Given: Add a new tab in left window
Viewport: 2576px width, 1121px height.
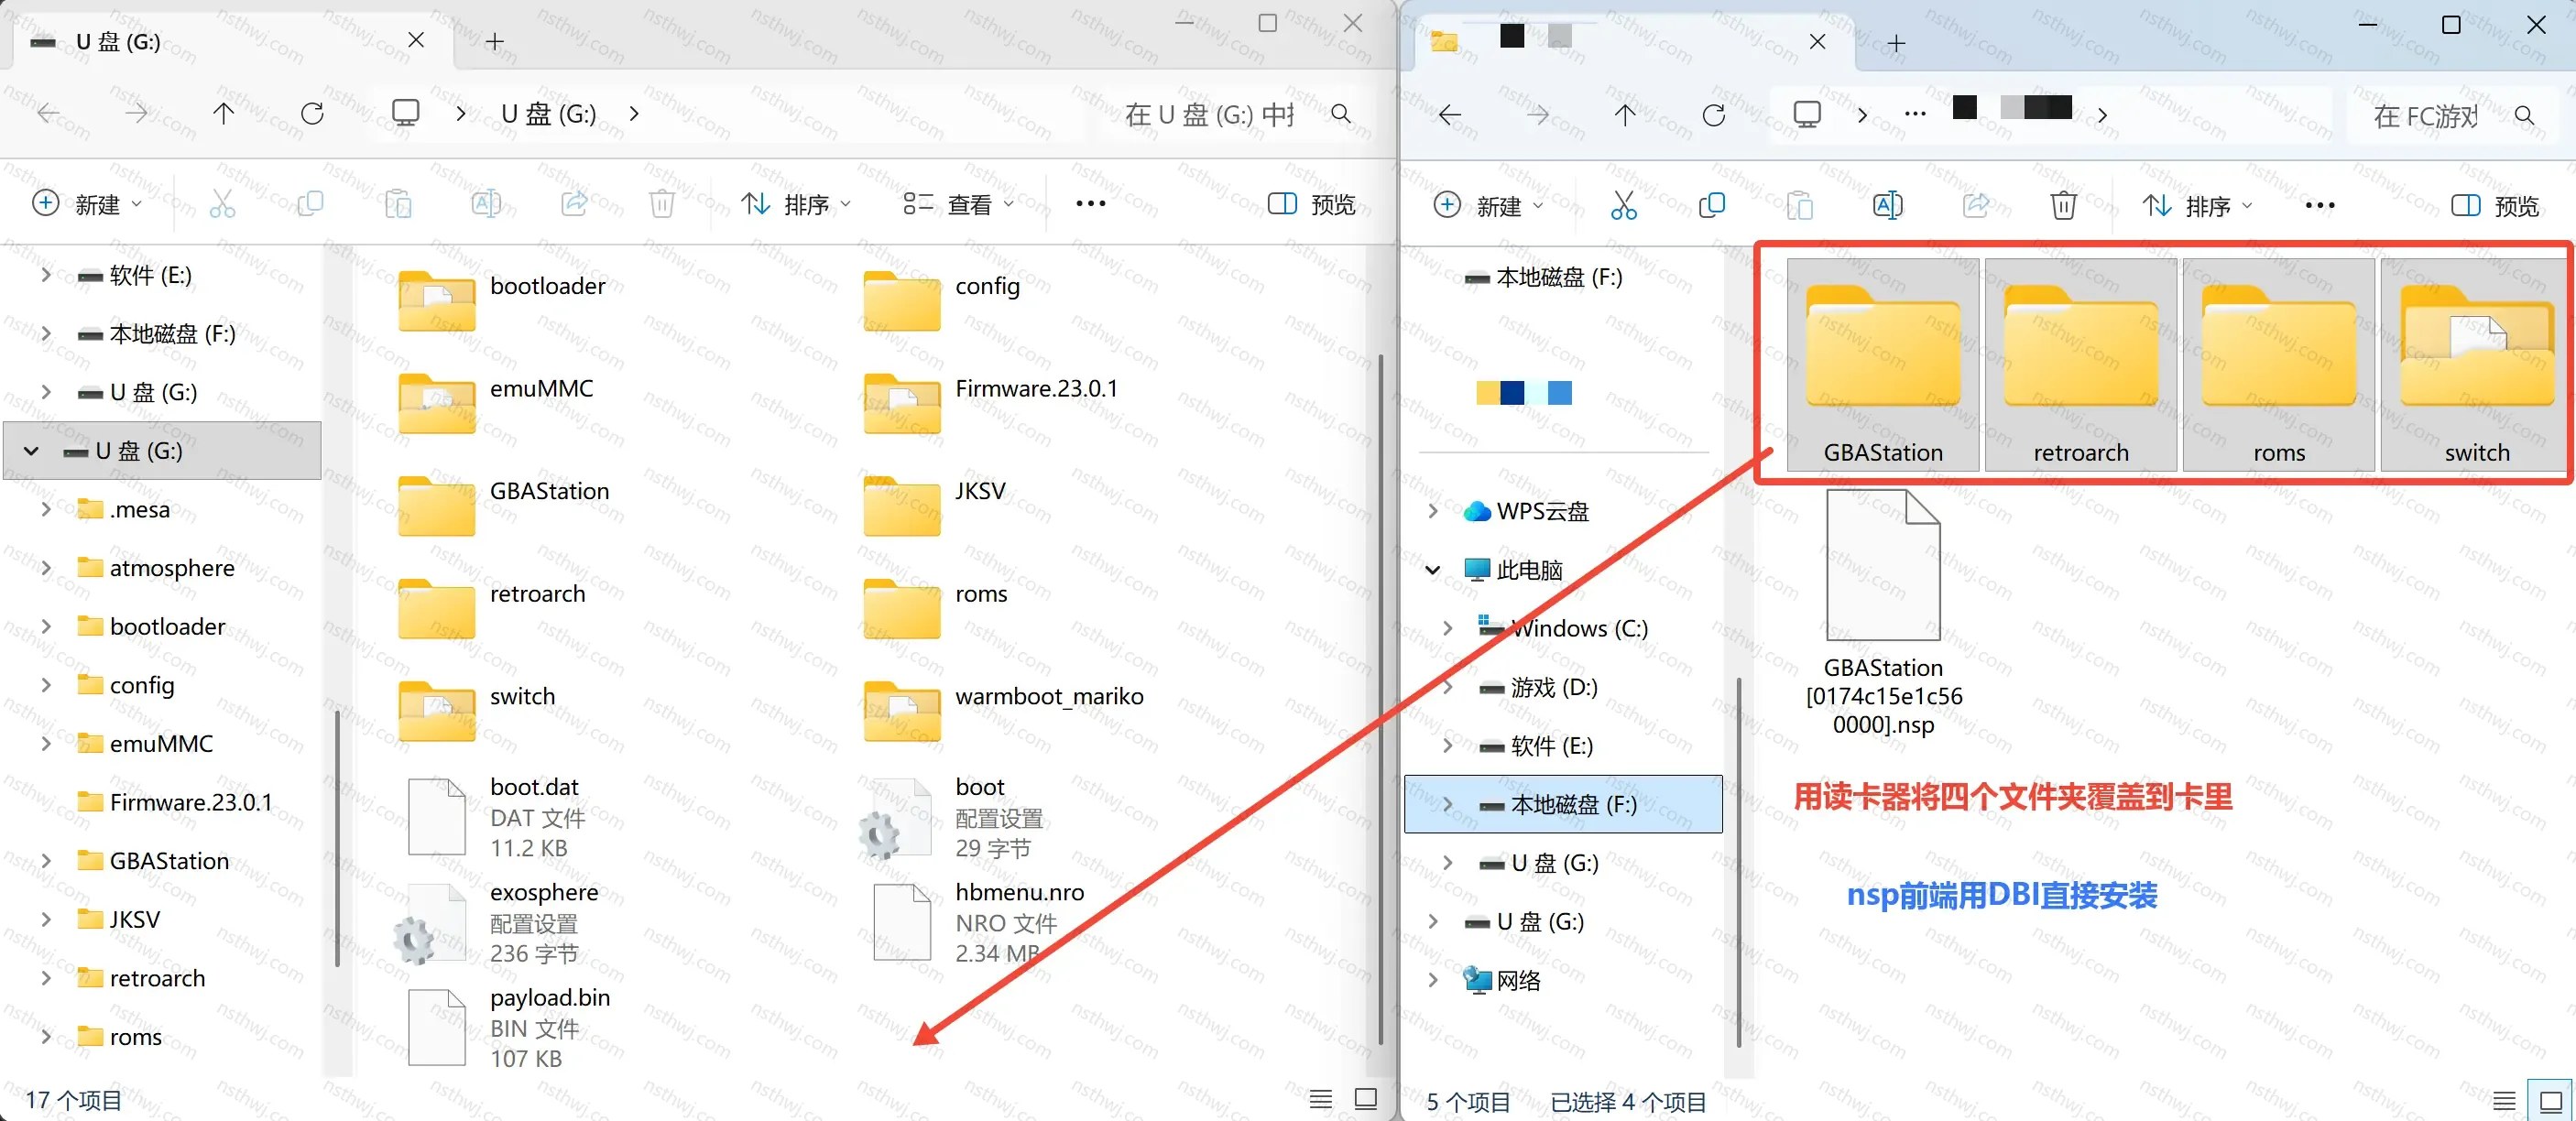Looking at the screenshot, I should (x=495, y=41).
